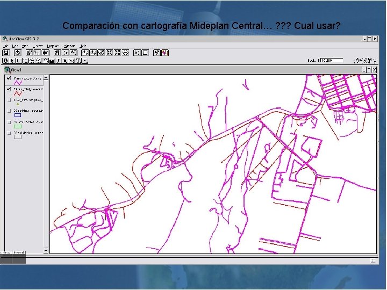Open the Legend Editor toolbar icon

pos(38,53)
